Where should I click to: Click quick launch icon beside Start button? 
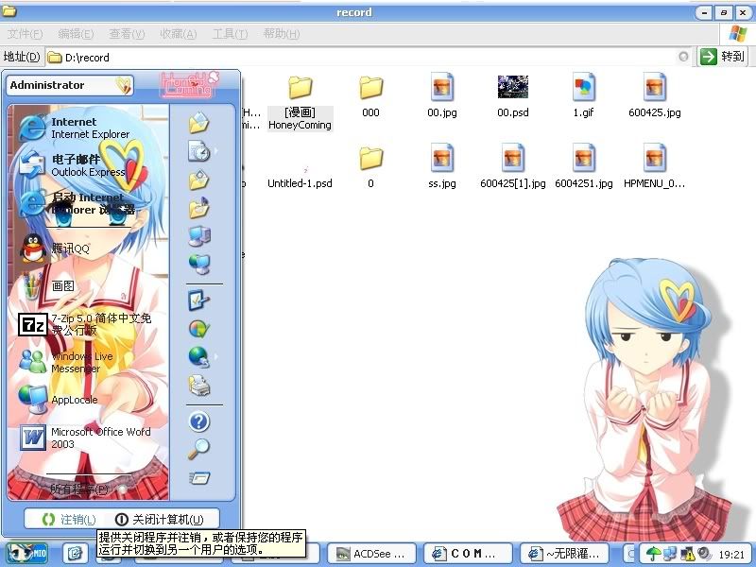click(x=76, y=553)
